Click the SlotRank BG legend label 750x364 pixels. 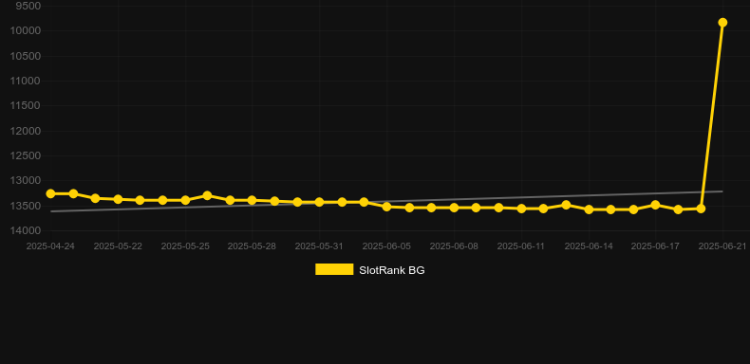tap(392, 270)
